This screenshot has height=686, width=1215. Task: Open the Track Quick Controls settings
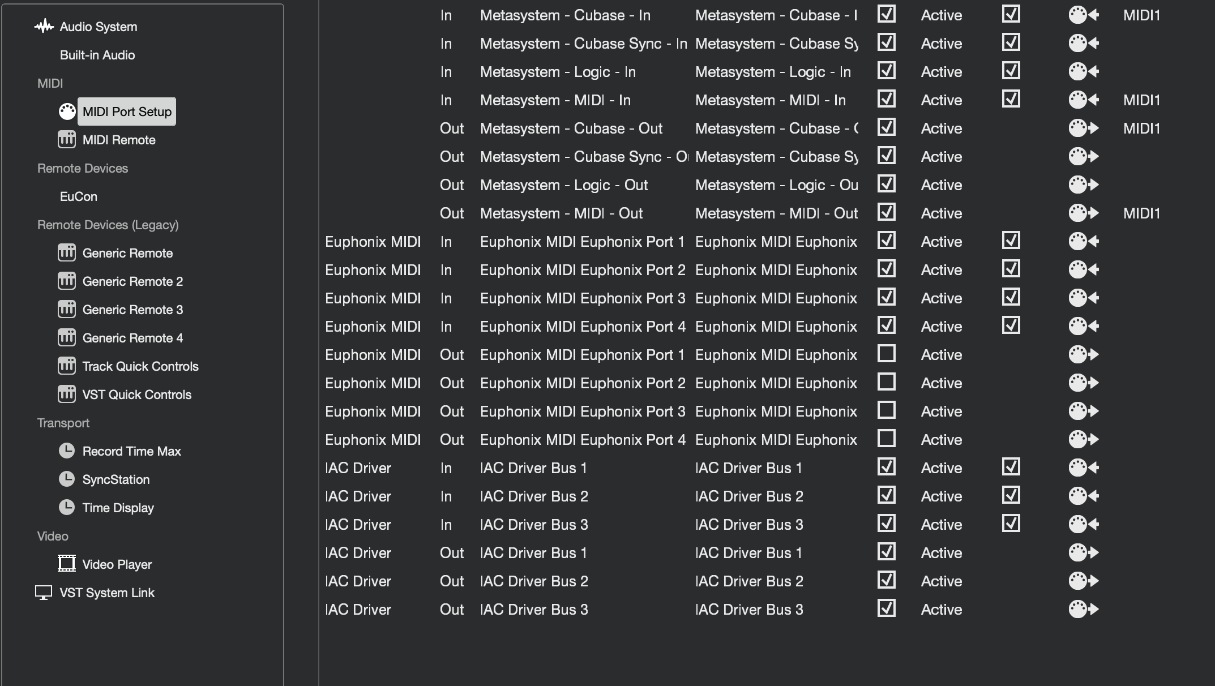pos(140,366)
